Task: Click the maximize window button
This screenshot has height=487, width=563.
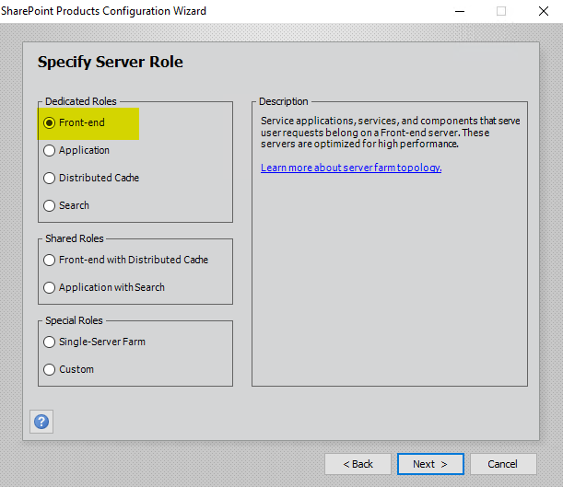Action: point(501,11)
